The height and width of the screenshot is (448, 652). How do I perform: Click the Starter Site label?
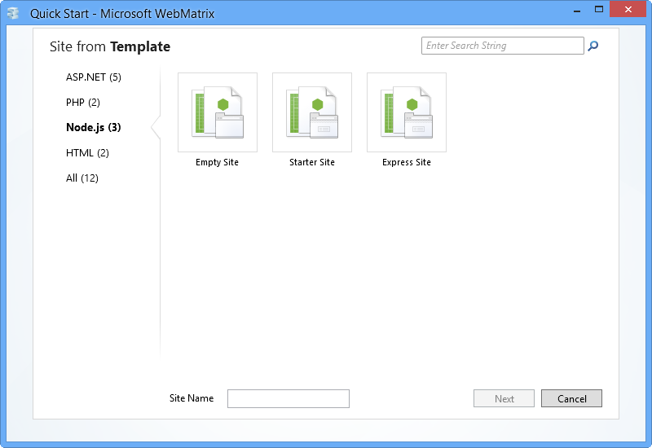tap(312, 162)
